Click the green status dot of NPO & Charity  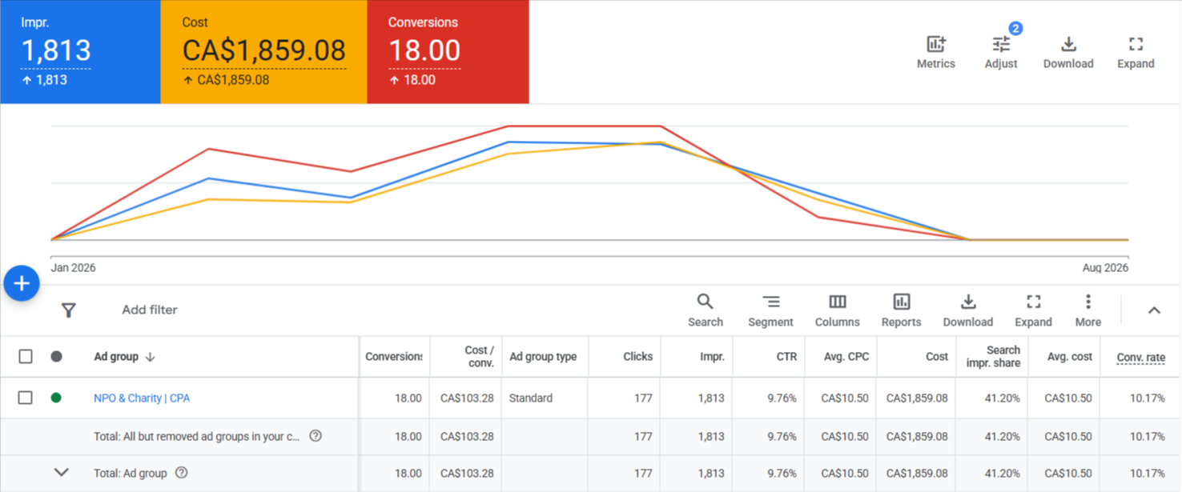(x=56, y=398)
